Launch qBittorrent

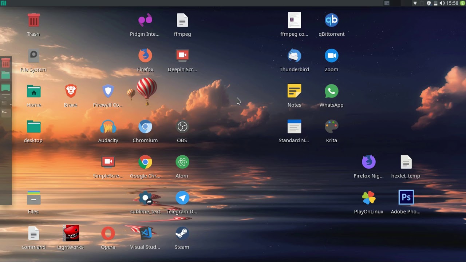(331, 20)
